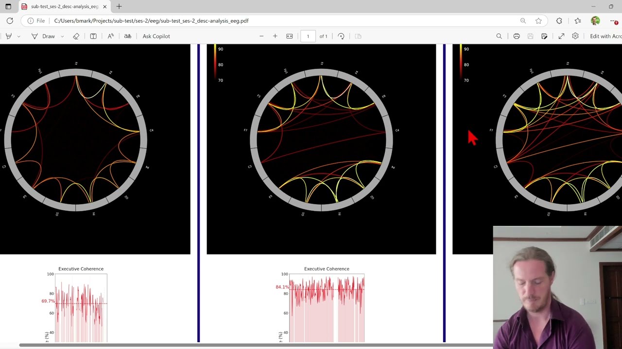
Task: Open the Favorites list
Action: click(577, 21)
